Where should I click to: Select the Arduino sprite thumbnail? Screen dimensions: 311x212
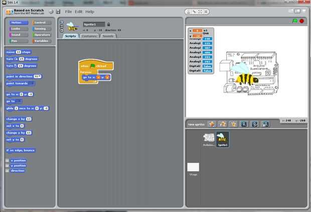pos(209,140)
